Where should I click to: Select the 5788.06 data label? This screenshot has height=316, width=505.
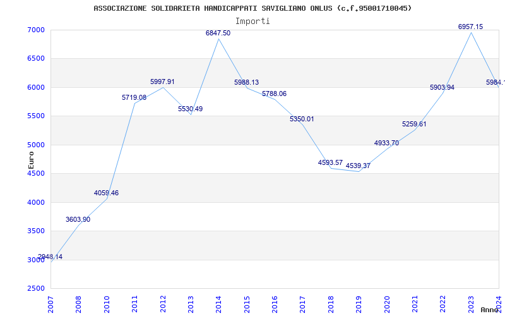(x=274, y=94)
